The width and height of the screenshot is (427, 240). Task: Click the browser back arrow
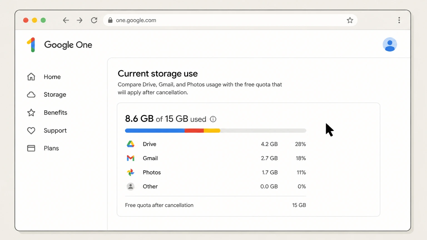point(66,20)
